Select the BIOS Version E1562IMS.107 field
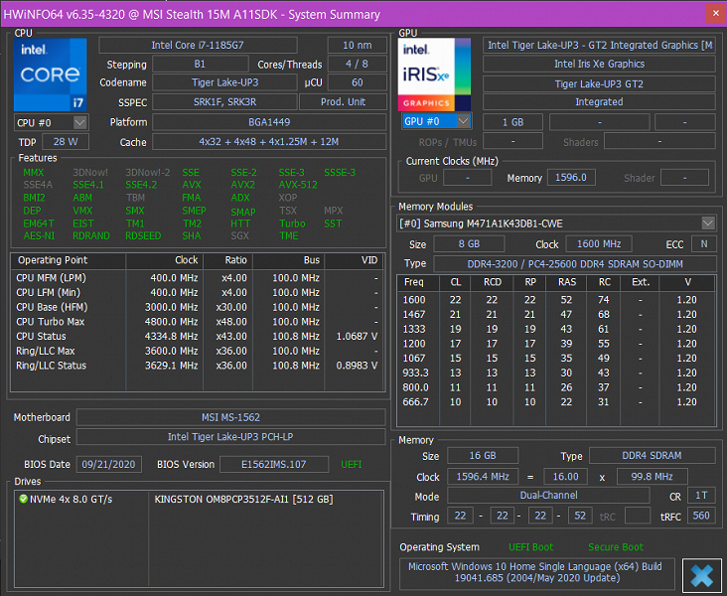Screen dimensions: 727x596 [x=276, y=464]
